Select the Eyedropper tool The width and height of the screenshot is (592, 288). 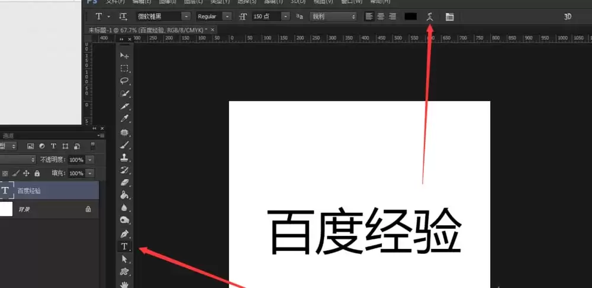[124, 119]
